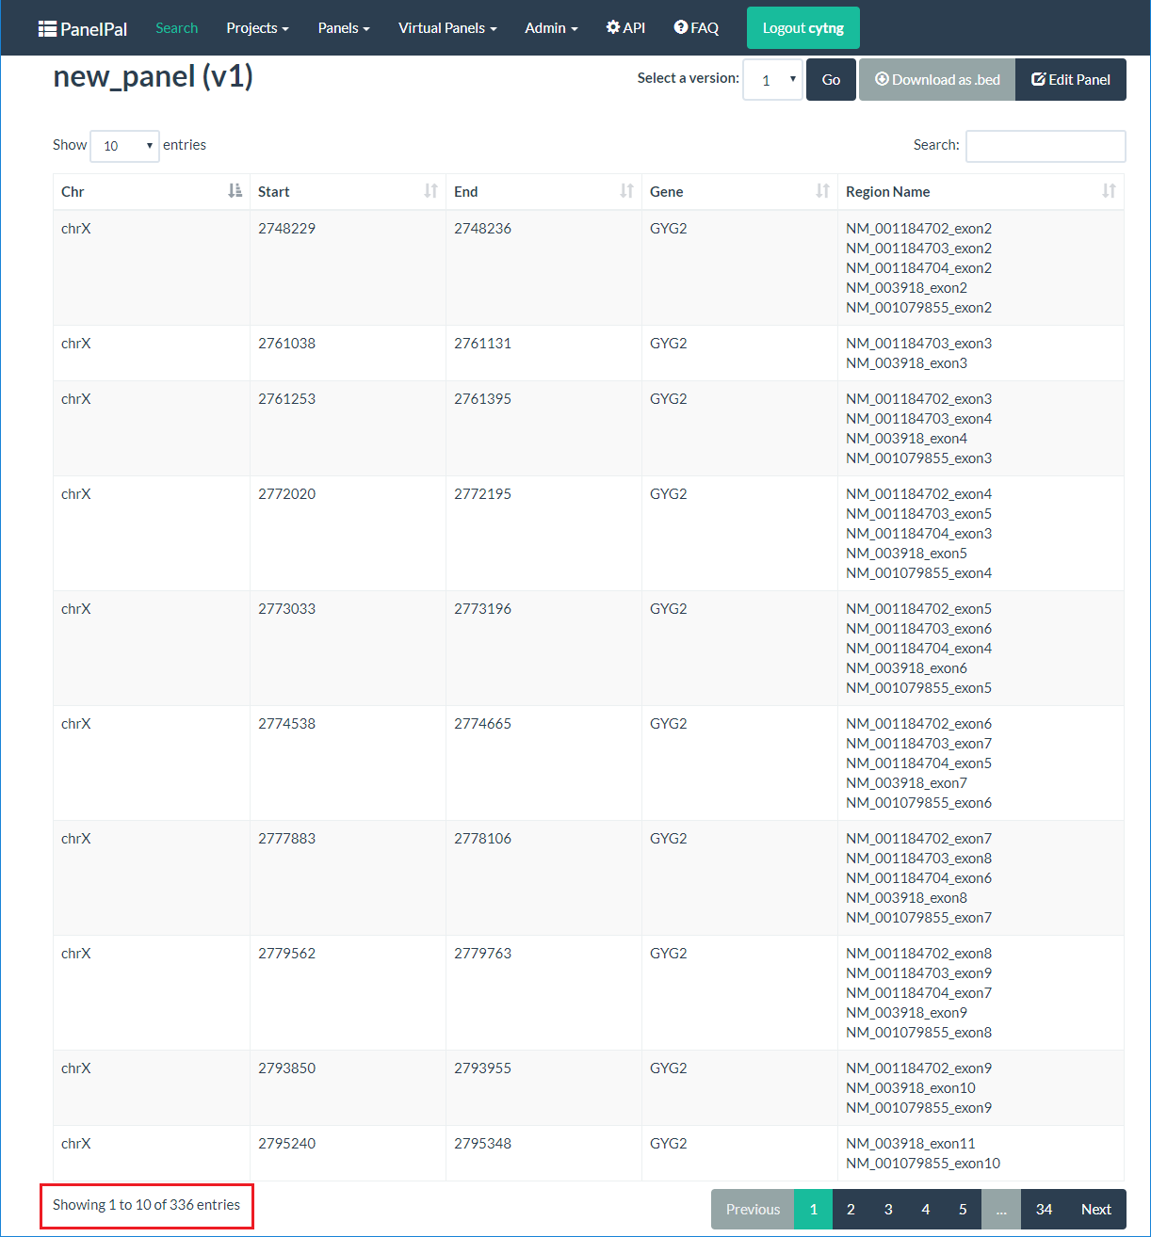The image size is (1151, 1237).
Task: Select start value 2748229
Action: point(286,229)
